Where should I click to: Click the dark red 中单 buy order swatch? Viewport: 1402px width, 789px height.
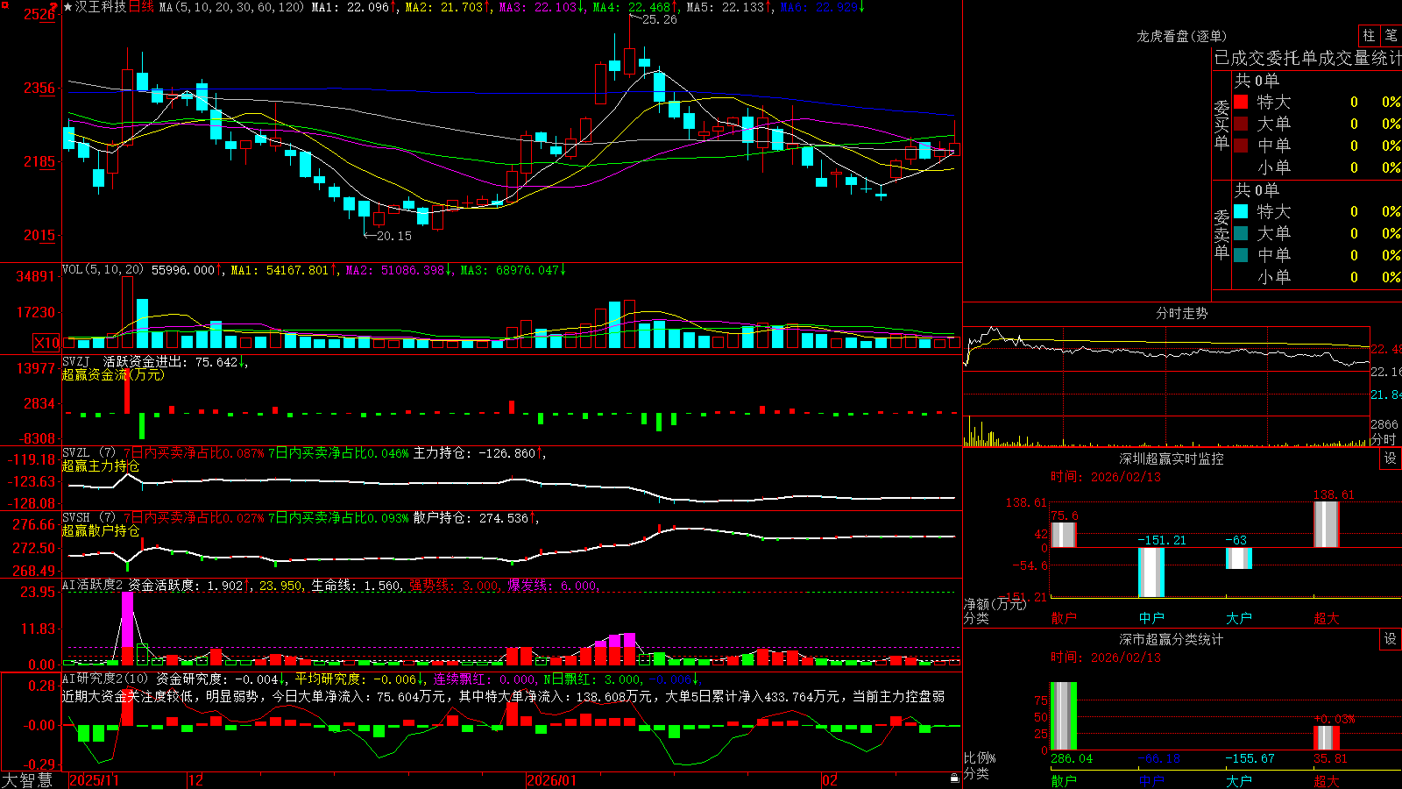[x=1241, y=146]
